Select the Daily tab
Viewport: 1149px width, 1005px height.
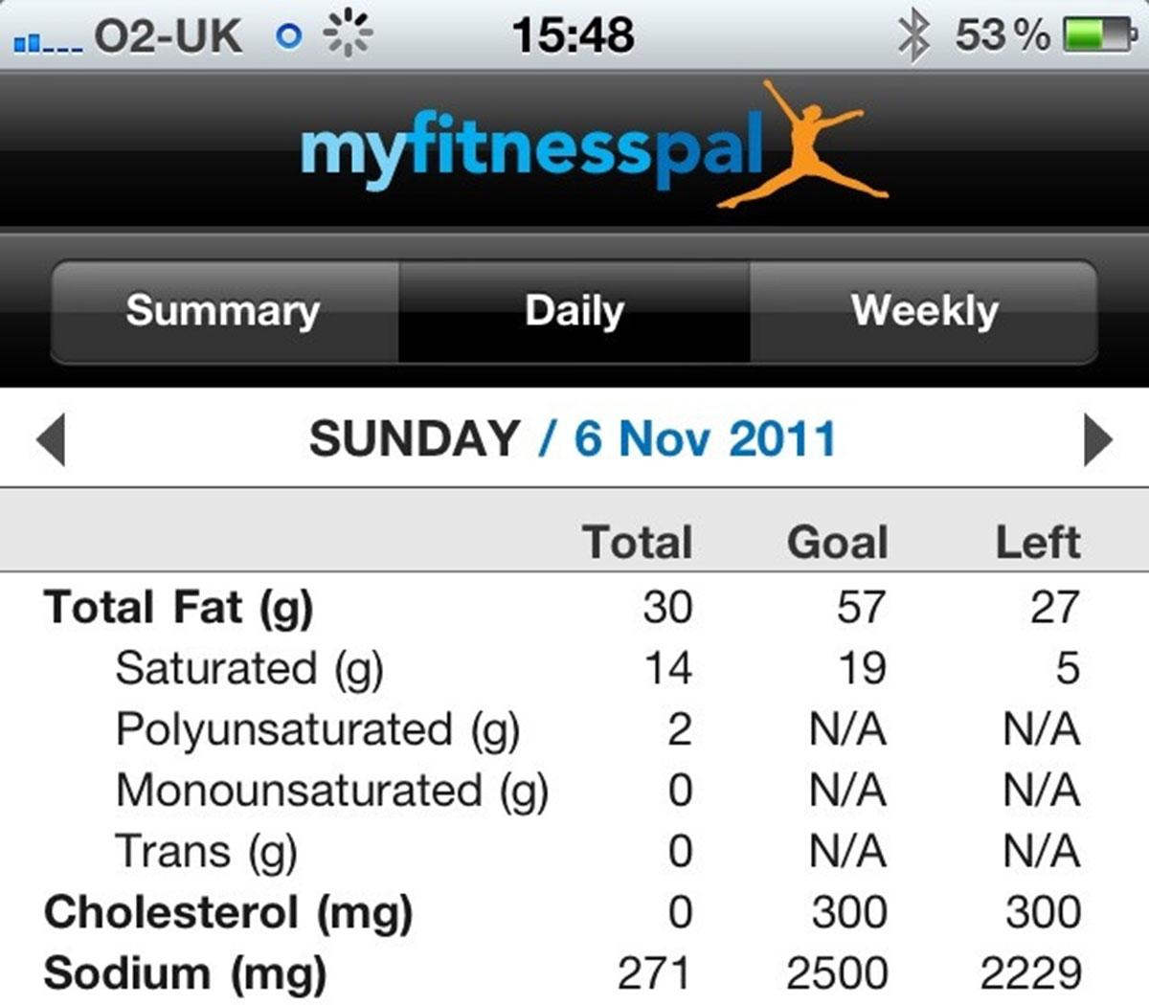574,311
